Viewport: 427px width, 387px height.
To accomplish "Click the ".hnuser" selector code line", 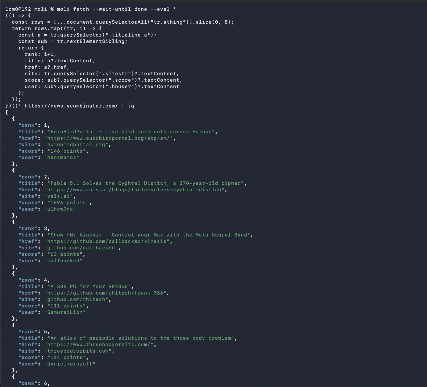I will pyautogui.click(x=102, y=87).
